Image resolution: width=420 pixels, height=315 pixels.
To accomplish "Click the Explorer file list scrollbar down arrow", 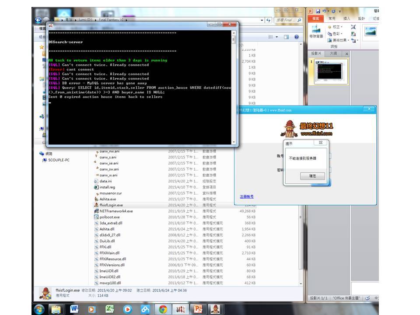I will (x=301, y=283).
